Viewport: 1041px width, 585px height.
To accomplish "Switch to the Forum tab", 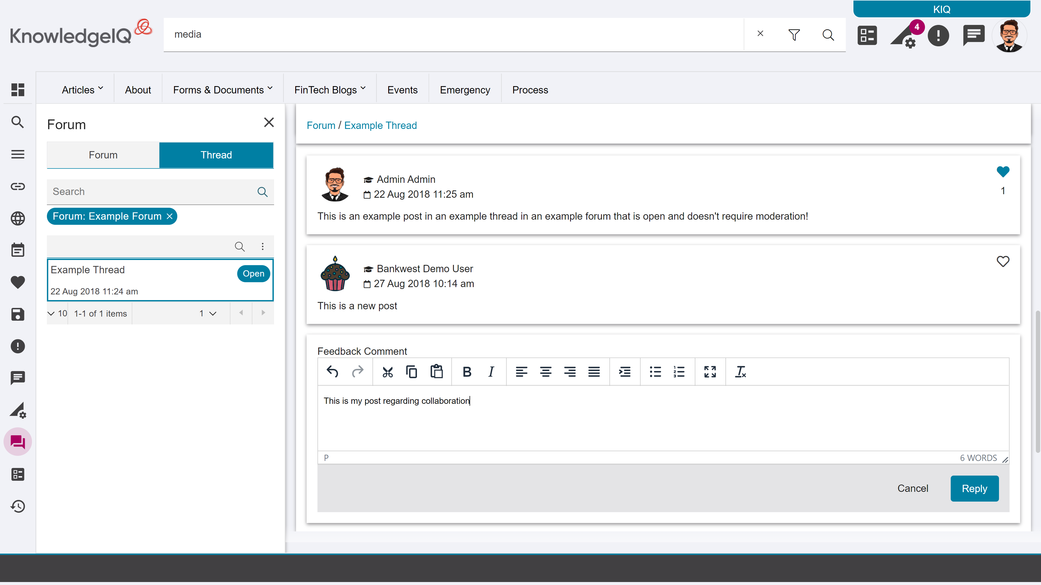I will tap(103, 155).
